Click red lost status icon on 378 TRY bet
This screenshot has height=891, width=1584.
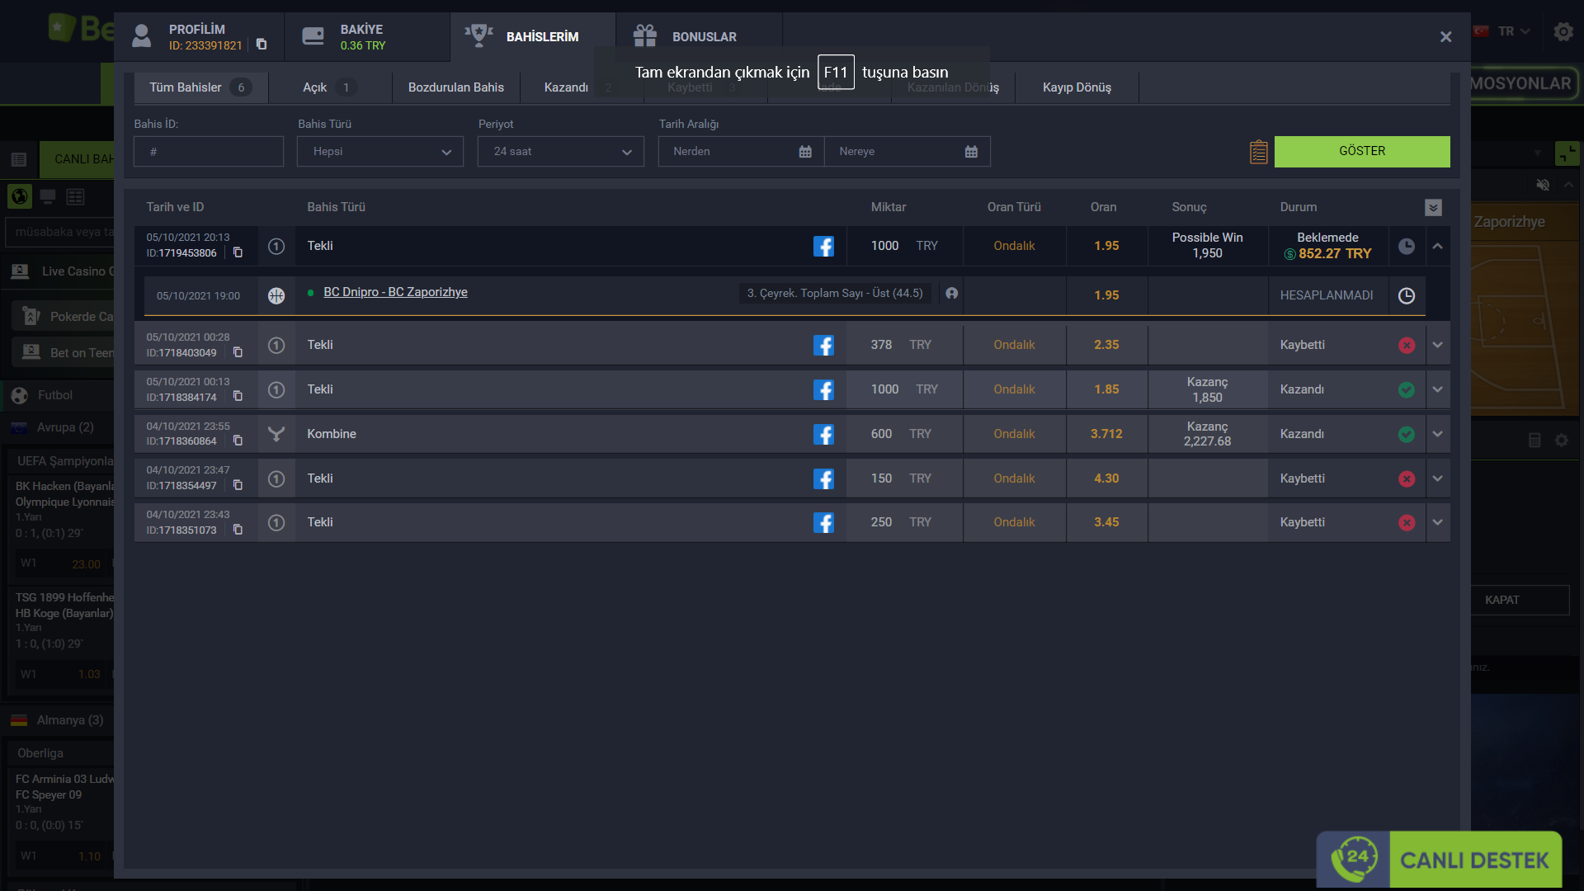[1407, 345]
